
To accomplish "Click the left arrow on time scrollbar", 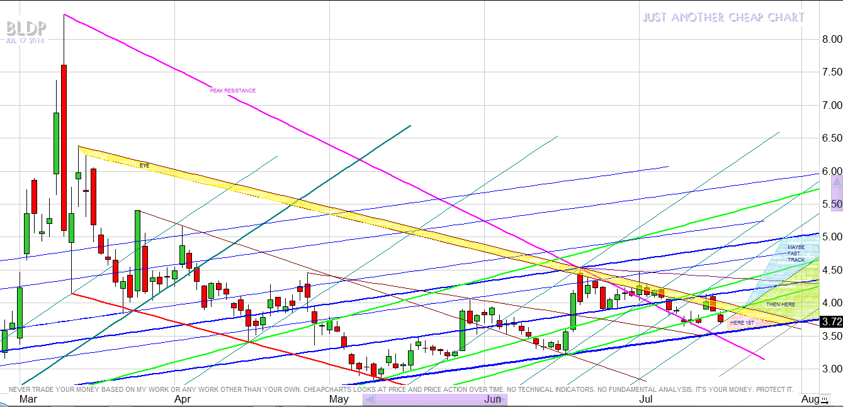I will click(x=370, y=399).
